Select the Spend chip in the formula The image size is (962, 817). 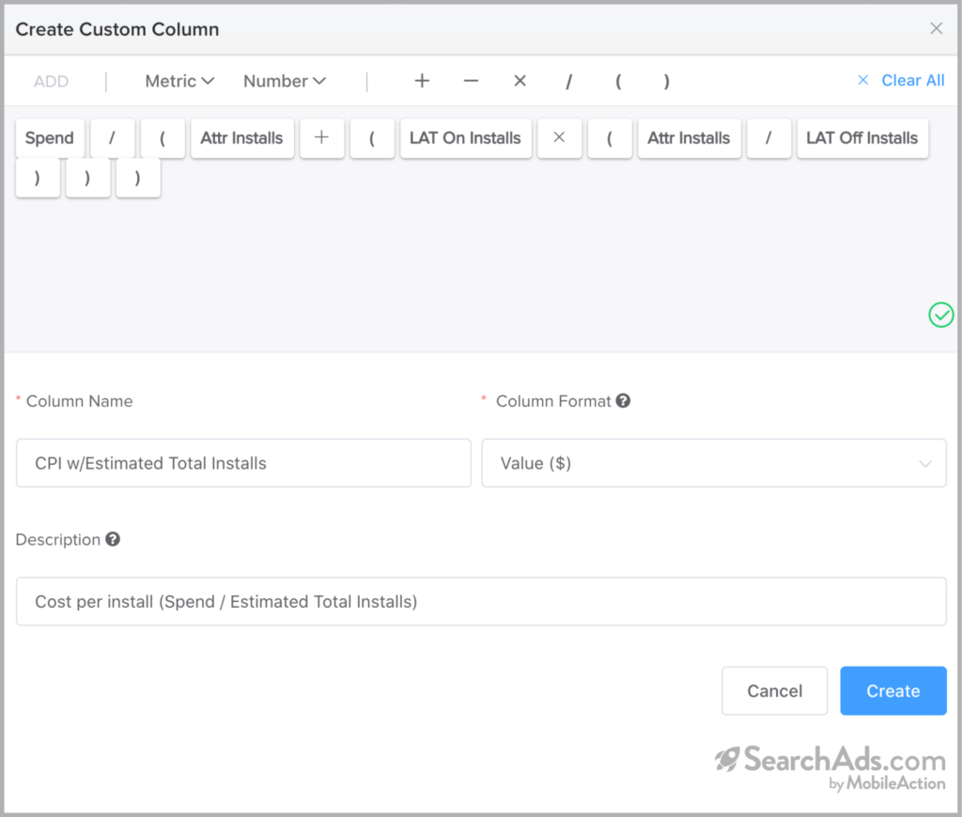coord(50,137)
